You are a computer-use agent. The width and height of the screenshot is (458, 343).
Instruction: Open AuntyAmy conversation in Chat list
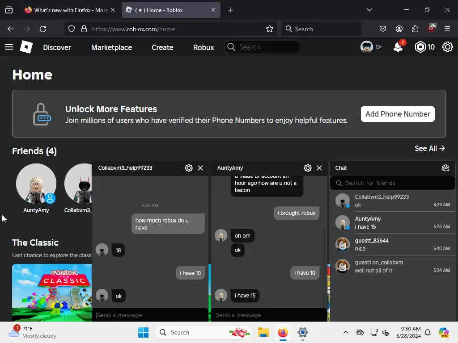(393, 222)
